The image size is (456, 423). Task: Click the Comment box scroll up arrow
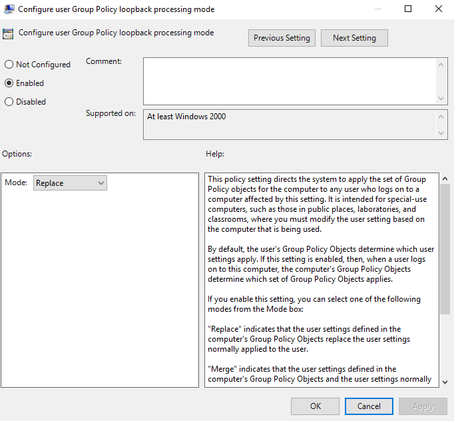pos(442,64)
